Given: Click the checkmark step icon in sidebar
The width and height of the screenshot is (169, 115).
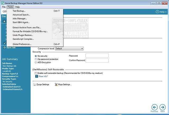Looking at the screenshot, I should (x=5, y=43).
